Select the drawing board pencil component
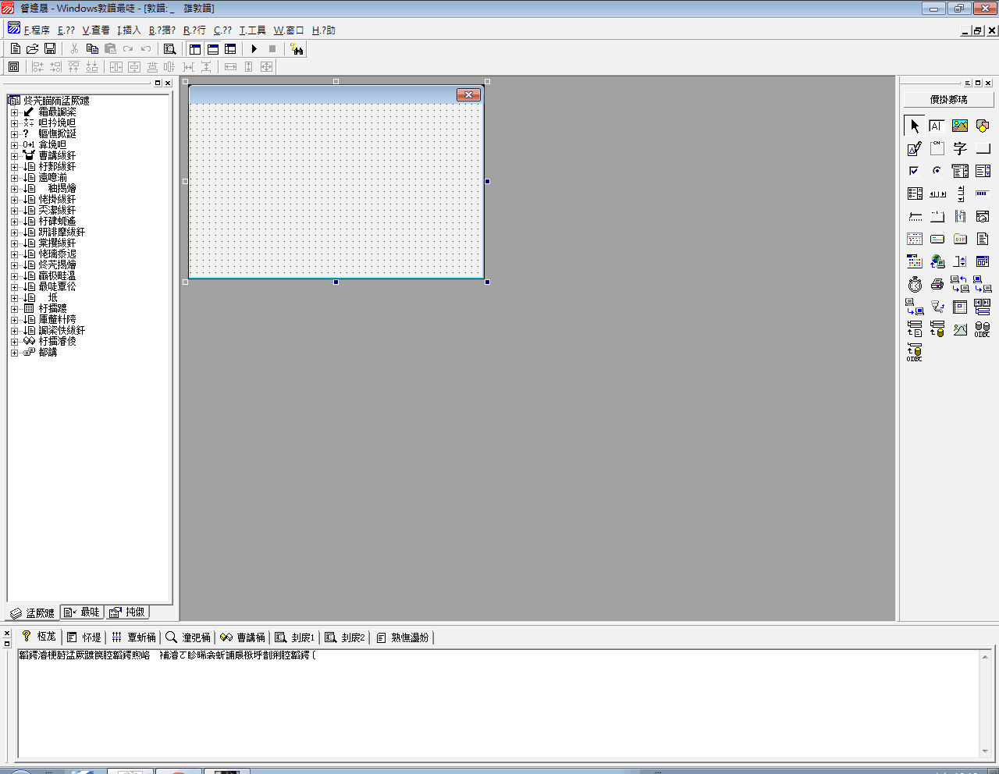Image resolution: width=999 pixels, height=774 pixels. coord(915,148)
